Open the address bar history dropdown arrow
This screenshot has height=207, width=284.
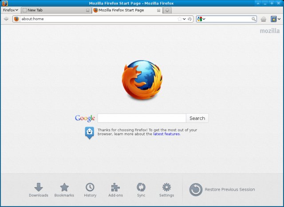pos(184,19)
